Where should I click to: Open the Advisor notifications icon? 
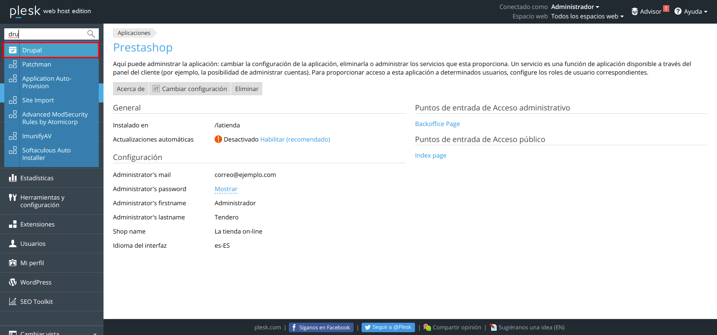[x=635, y=11]
